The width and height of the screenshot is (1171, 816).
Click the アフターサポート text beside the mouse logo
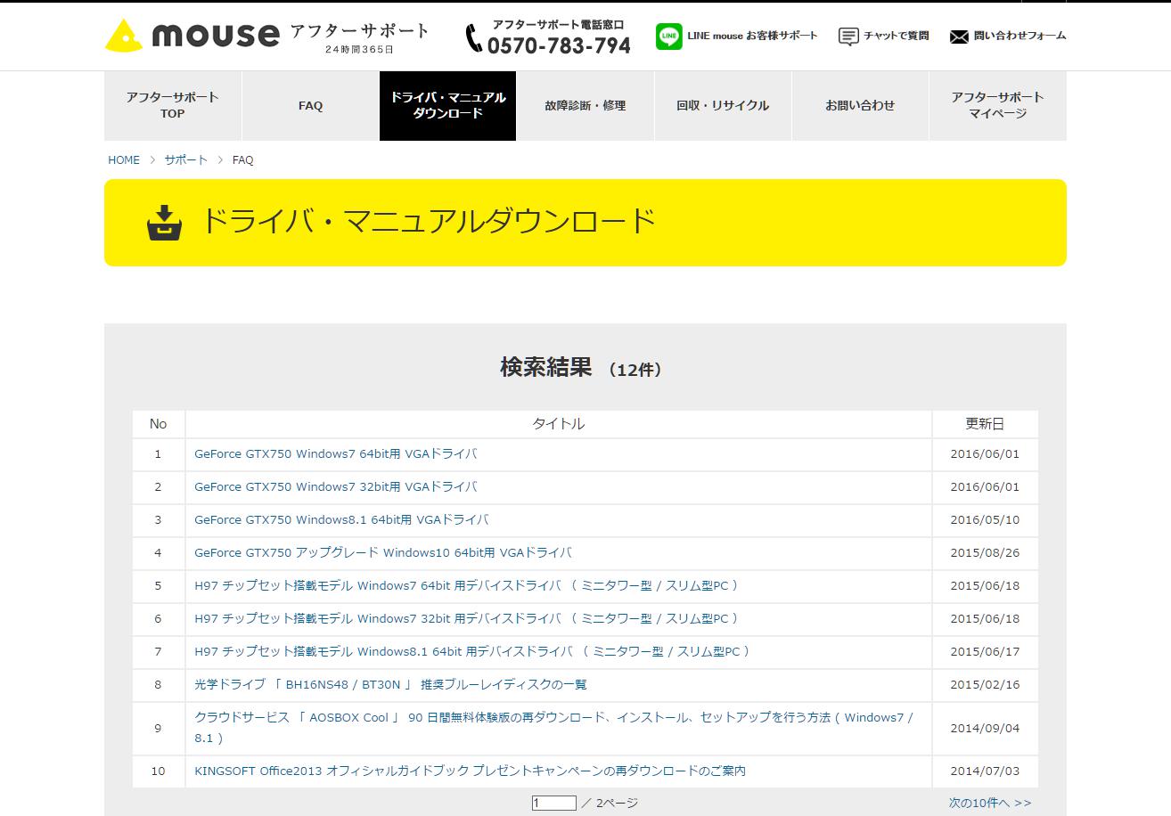click(x=360, y=31)
